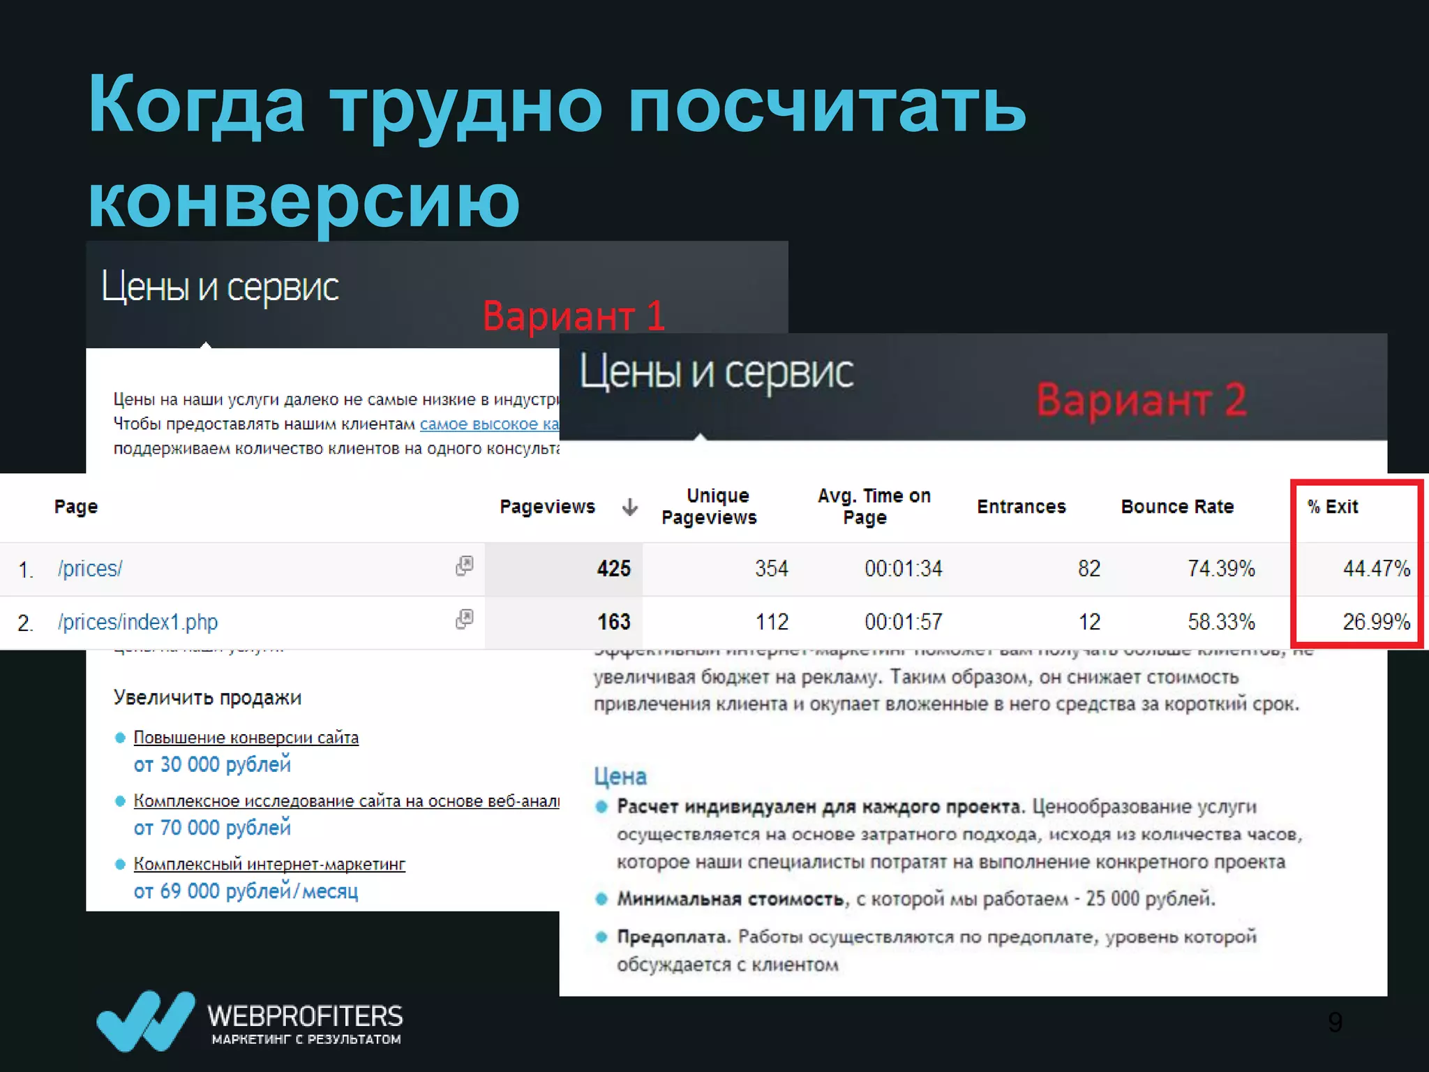Click the Webprofiters checkmark logo
Image resolution: width=1429 pixels, height=1072 pixels.
(x=146, y=1020)
